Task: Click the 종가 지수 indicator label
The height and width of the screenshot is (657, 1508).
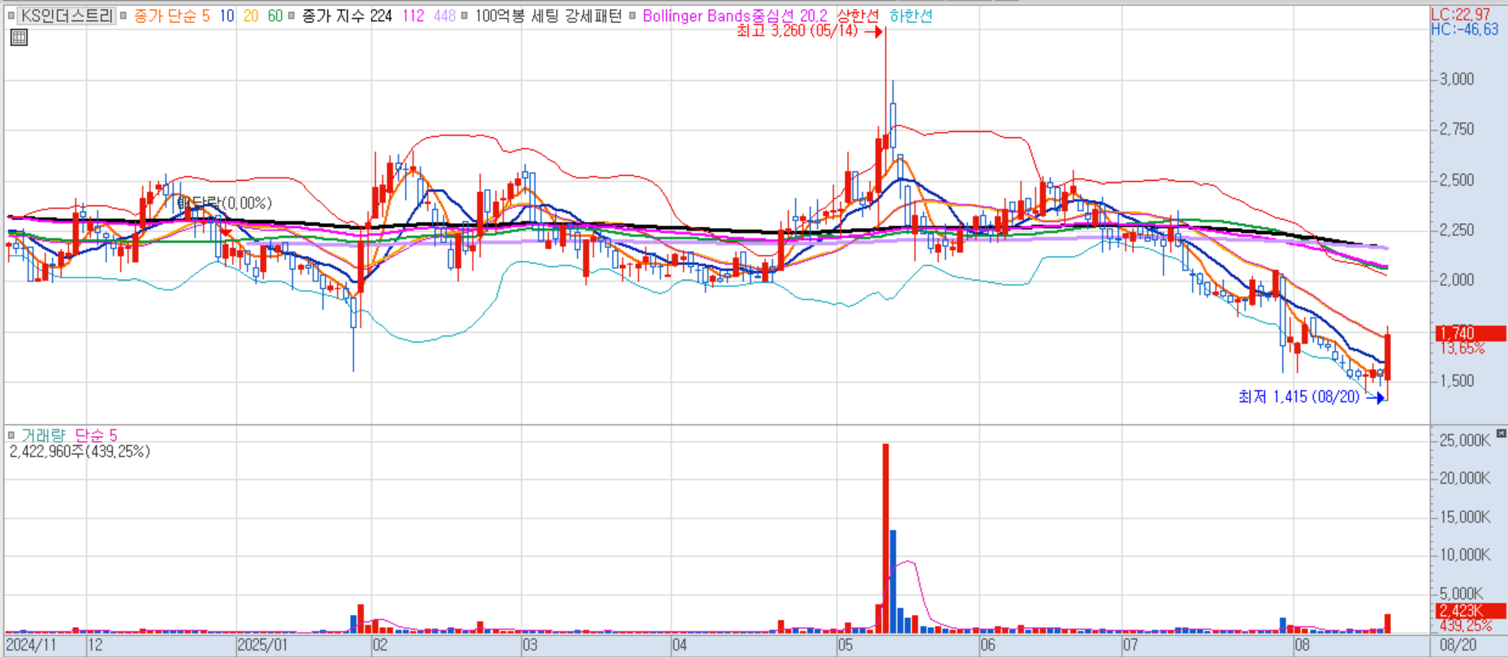Action: (333, 15)
